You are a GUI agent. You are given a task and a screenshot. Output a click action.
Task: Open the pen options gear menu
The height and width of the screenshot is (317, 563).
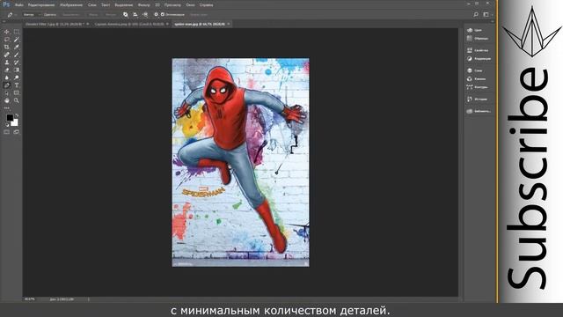coord(156,15)
